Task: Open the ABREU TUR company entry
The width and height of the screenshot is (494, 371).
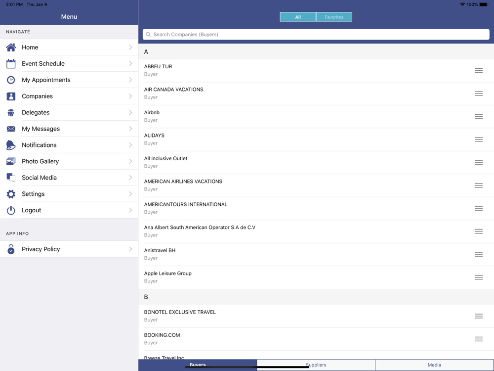Action: tap(316, 70)
